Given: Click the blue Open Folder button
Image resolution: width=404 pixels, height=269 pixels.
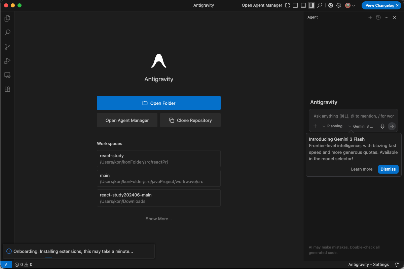Looking at the screenshot, I should coord(159,103).
